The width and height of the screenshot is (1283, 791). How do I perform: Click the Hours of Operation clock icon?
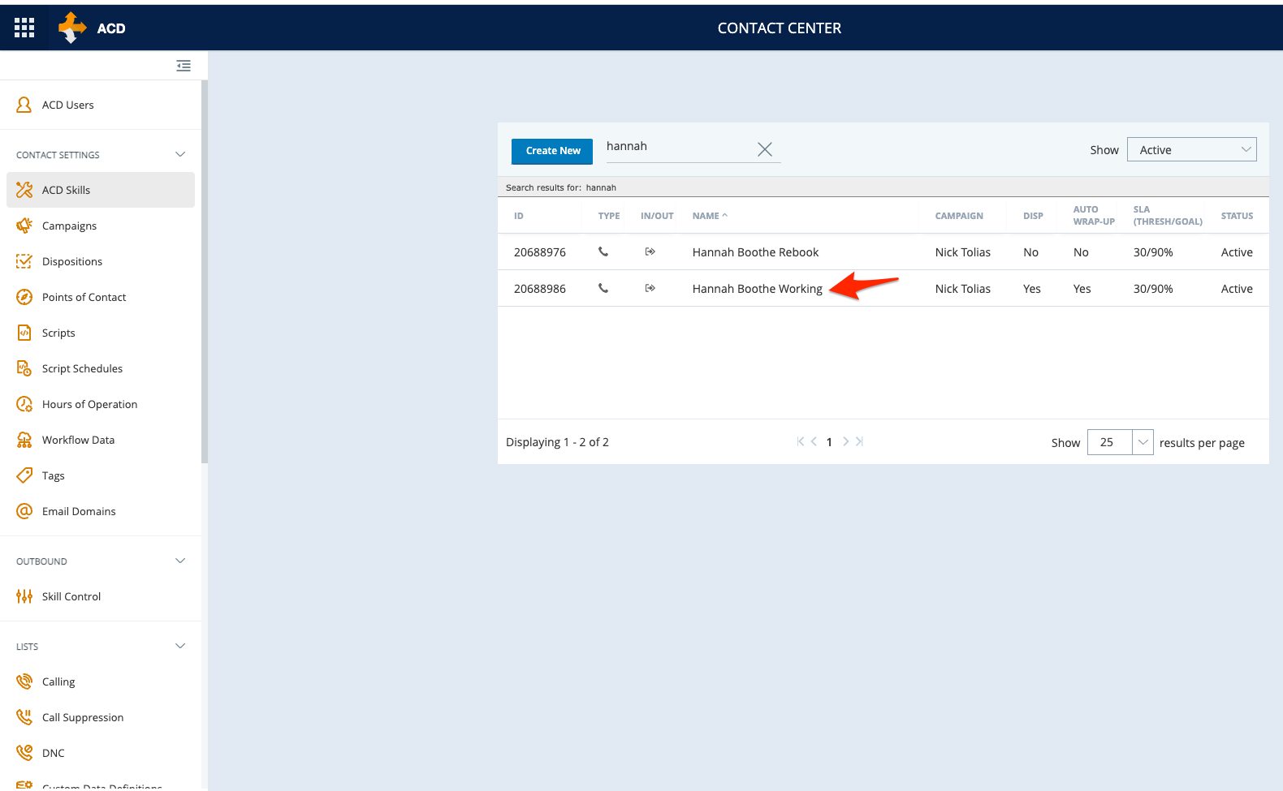[x=24, y=404]
